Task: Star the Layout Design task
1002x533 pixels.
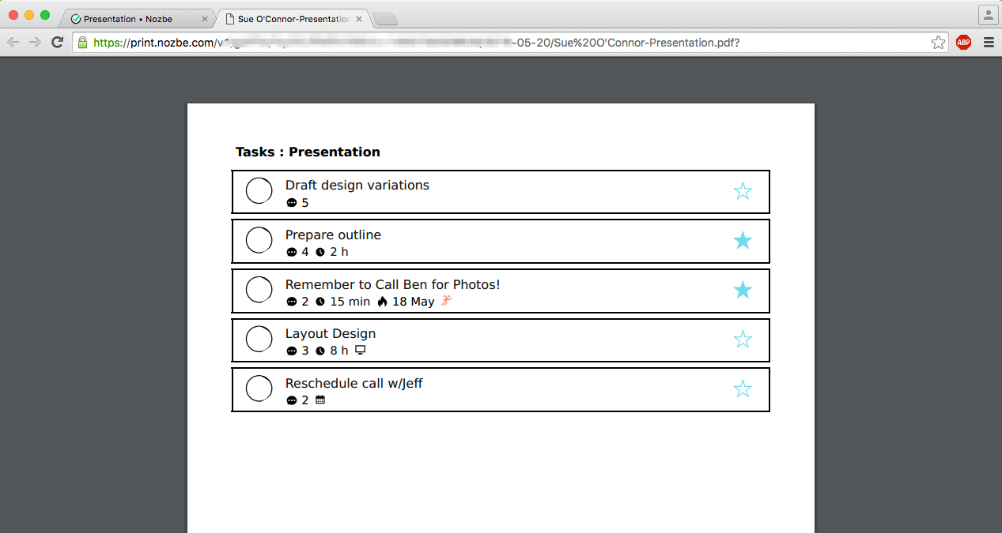Action: [x=742, y=340]
